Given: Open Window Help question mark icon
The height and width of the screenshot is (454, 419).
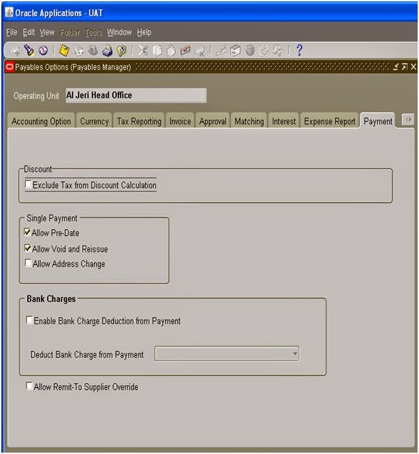Looking at the screenshot, I should [299, 50].
